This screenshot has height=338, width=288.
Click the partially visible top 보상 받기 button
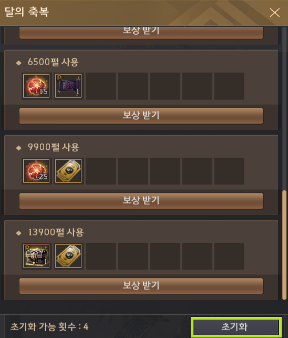click(141, 33)
